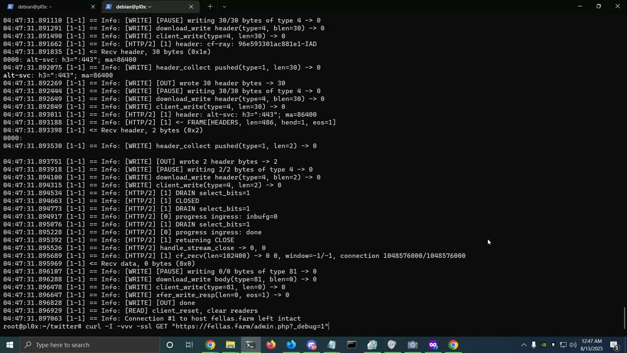Click the terminal vertical scrollbar thumb
Image resolution: width=627 pixels, height=353 pixels.
pyautogui.click(x=625, y=318)
